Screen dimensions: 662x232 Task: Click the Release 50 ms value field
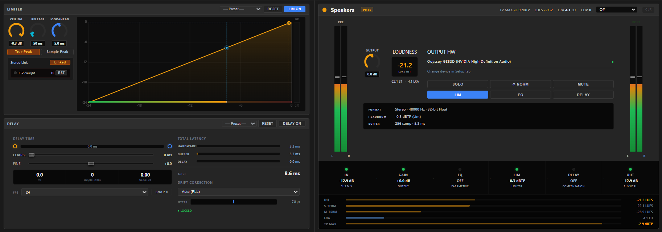(38, 43)
